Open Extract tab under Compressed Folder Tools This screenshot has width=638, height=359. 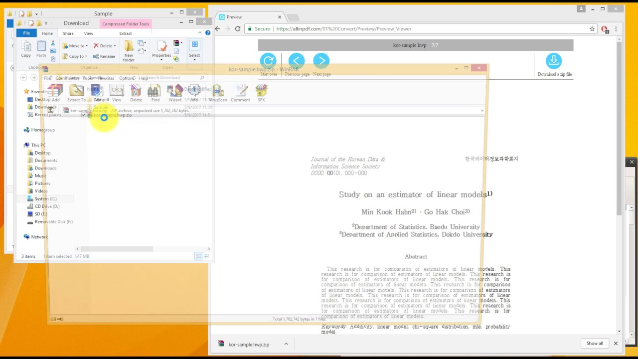click(x=126, y=33)
